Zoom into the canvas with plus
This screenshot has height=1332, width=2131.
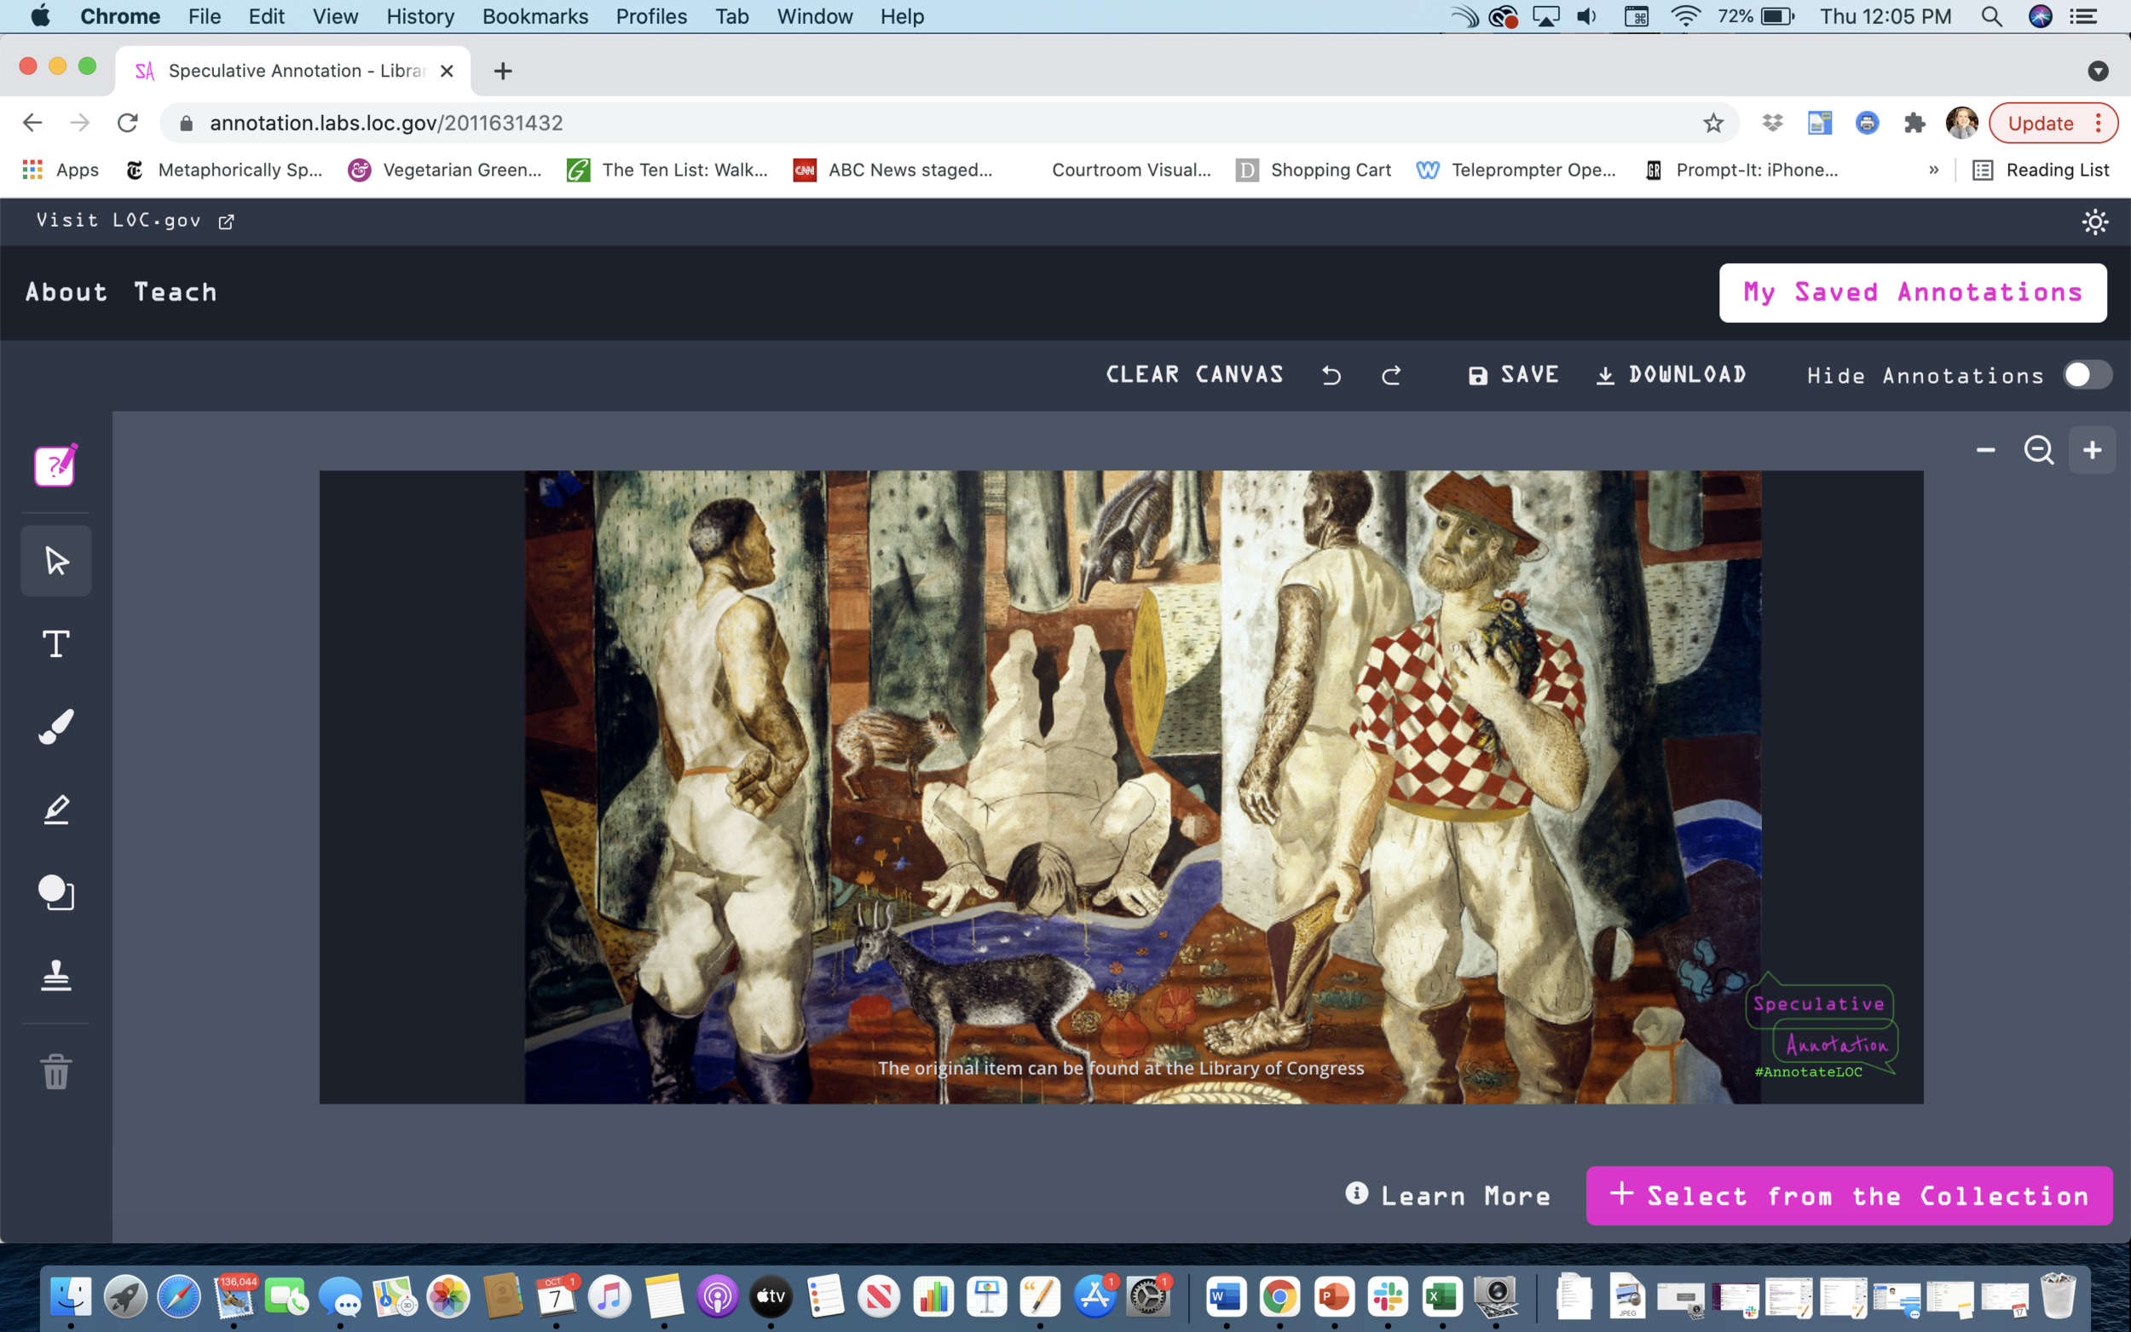click(x=2093, y=450)
